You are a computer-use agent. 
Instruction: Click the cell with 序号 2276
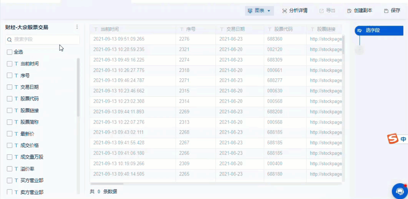pyautogui.click(x=196, y=39)
